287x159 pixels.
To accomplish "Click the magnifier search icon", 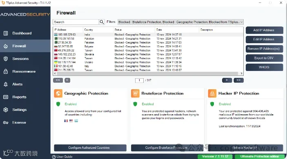I will tap(102, 22).
